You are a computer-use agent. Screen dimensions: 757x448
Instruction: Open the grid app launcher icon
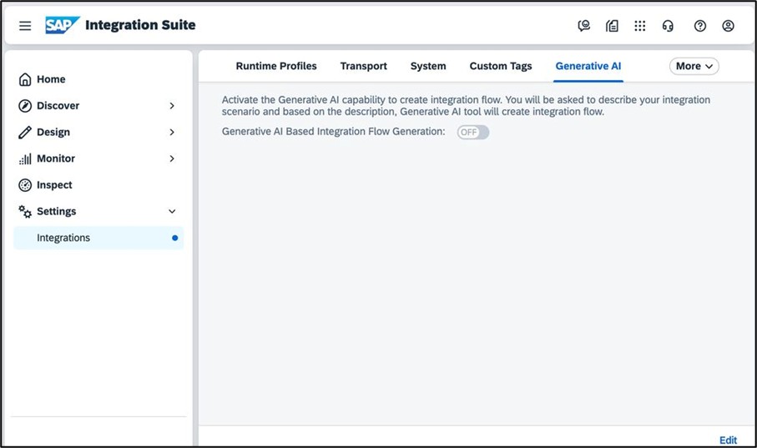639,26
